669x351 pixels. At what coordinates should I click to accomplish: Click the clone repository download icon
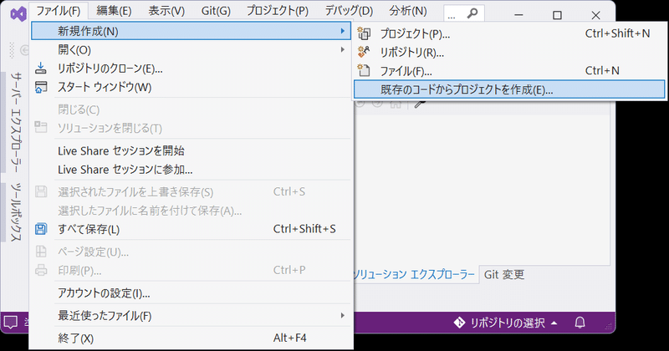pos(40,69)
